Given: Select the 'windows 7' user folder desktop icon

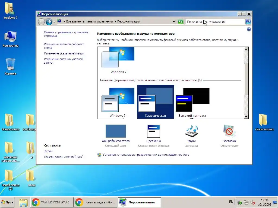Looking at the screenshot, I should tap(10, 11).
